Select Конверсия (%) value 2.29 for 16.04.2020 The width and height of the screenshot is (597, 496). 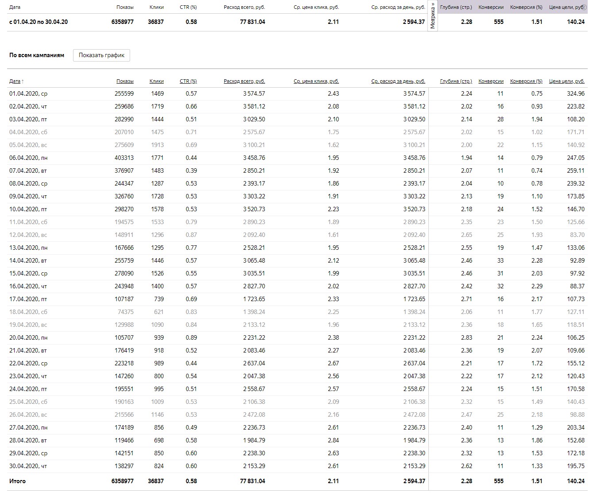(x=537, y=286)
